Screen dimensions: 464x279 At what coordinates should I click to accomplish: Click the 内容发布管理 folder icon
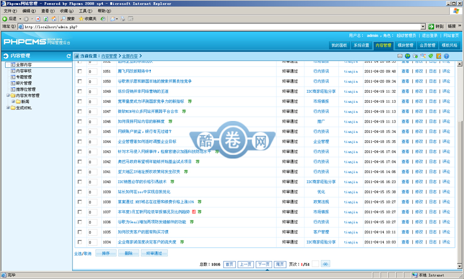[x=13, y=95]
